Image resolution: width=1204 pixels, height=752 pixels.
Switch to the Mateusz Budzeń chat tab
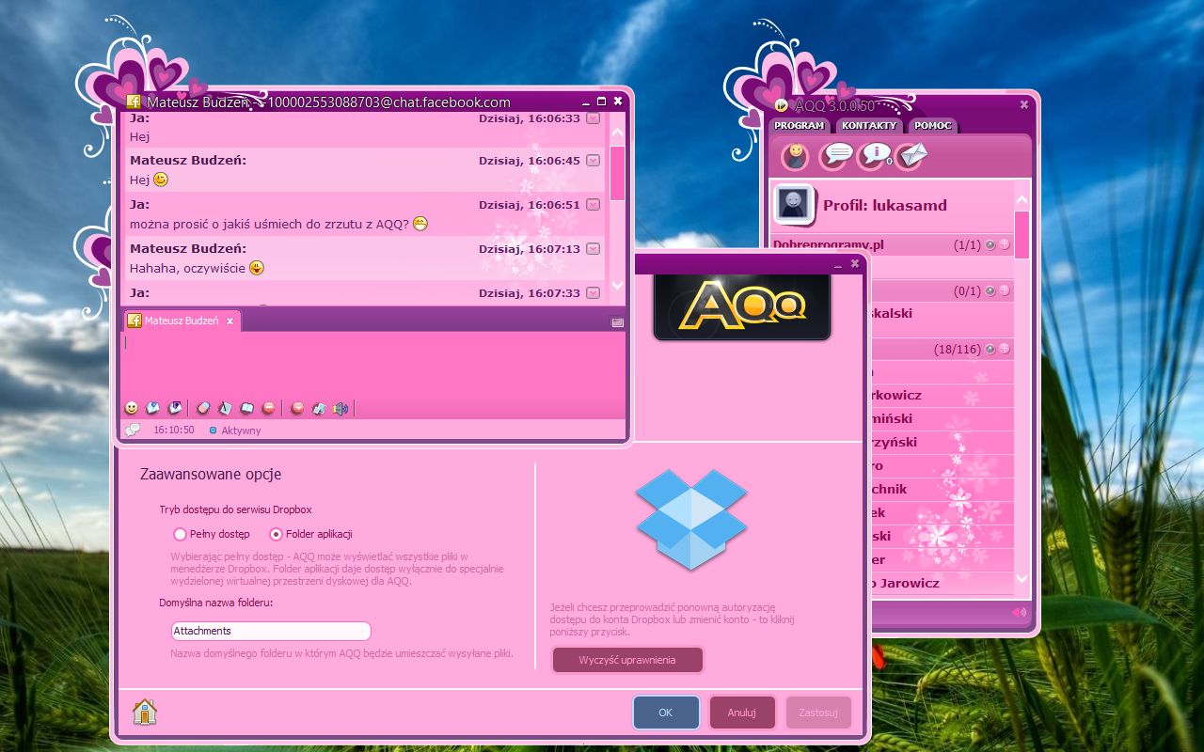tap(182, 321)
